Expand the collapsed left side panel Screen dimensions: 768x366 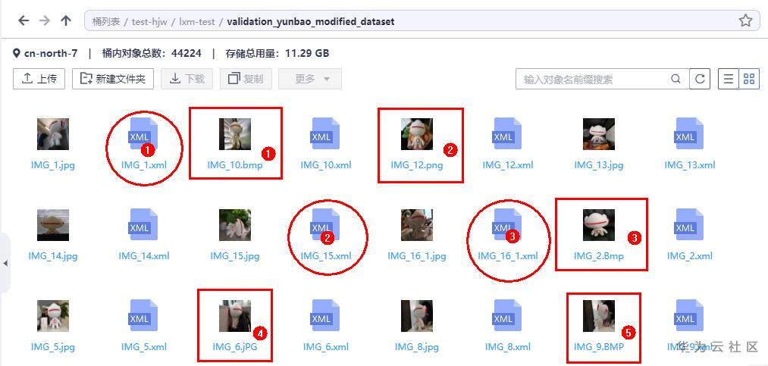pos(5,264)
